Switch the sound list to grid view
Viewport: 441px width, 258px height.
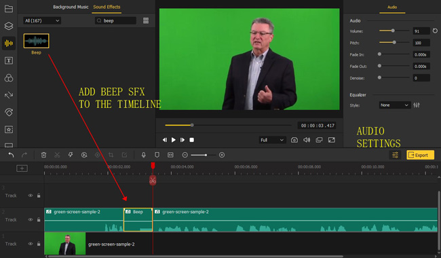click(146, 20)
